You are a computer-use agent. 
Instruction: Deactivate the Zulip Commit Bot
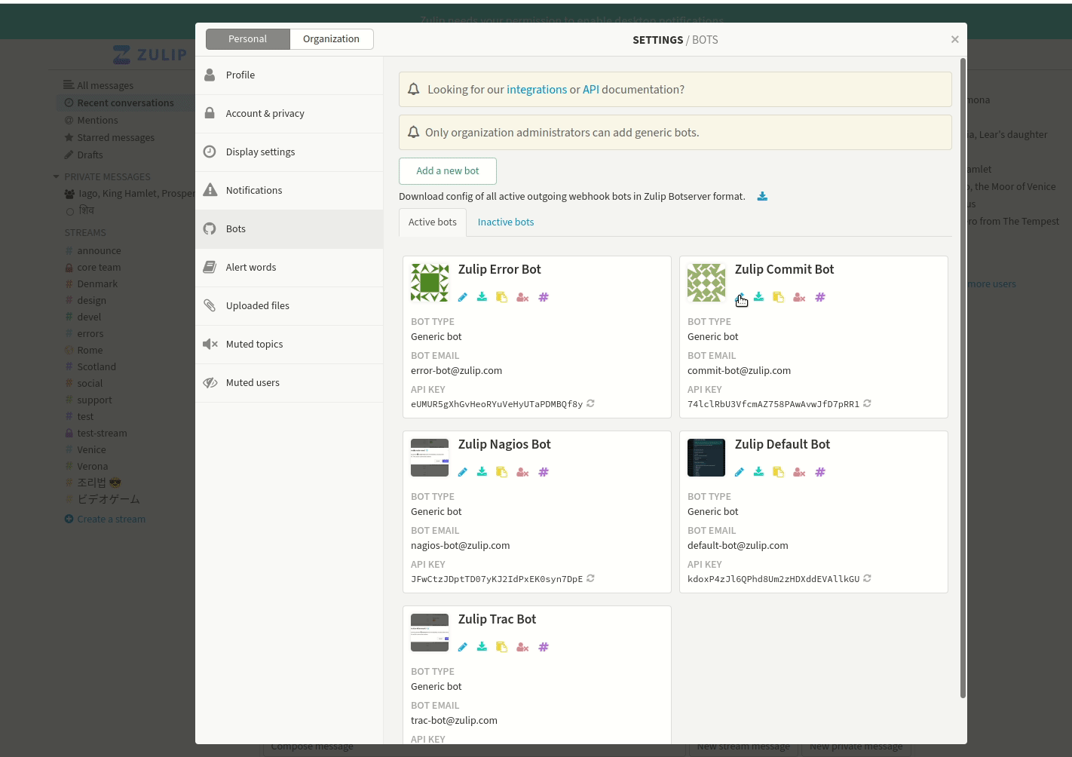click(798, 296)
